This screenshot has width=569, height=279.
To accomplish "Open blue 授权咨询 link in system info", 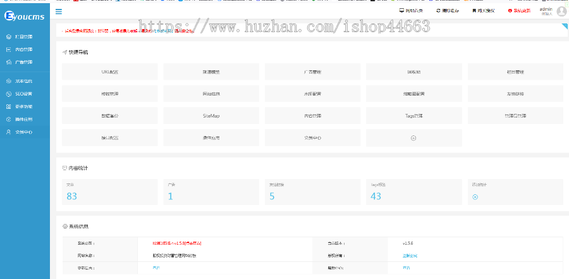I will [x=410, y=256].
